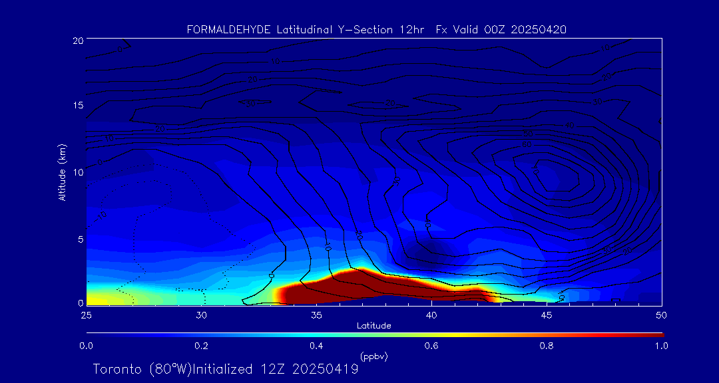Click altitude axis tick label 10
Image resolution: width=719 pixels, height=383 pixels.
77,172
